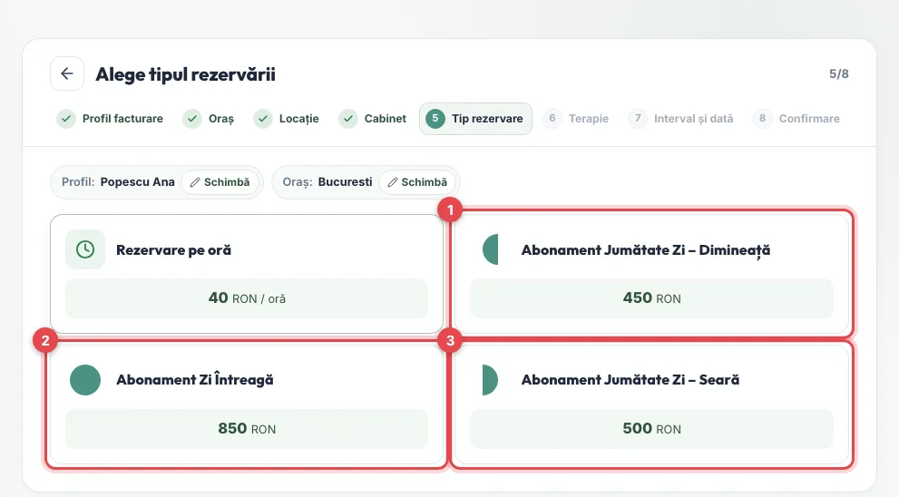This screenshot has height=497, width=899.
Task: Click the checkmark beside Oraș step
Action: pos(192,119)
